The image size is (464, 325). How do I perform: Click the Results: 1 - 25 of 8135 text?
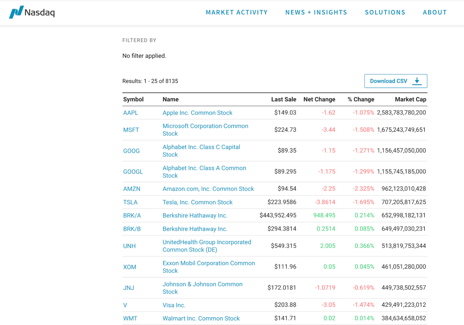pos(150,81)
